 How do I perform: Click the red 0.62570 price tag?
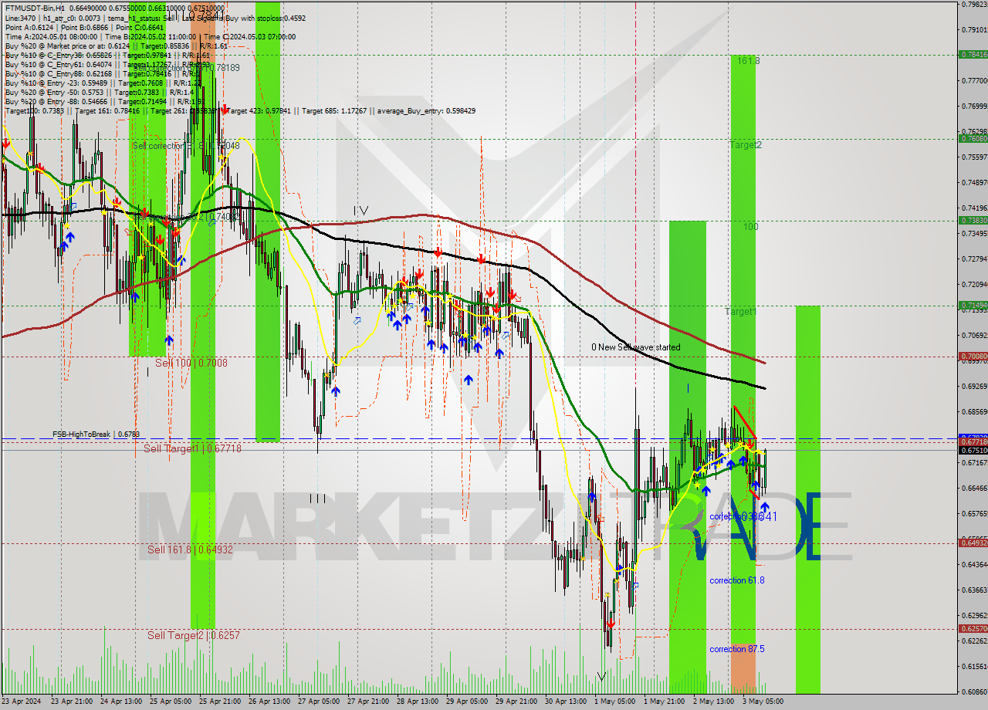[x=973, y=628]
